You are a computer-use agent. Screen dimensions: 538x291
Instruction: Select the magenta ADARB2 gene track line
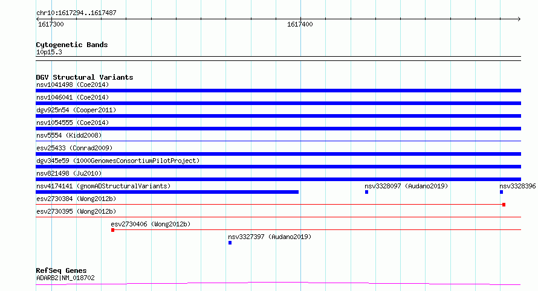click(278, 283)
